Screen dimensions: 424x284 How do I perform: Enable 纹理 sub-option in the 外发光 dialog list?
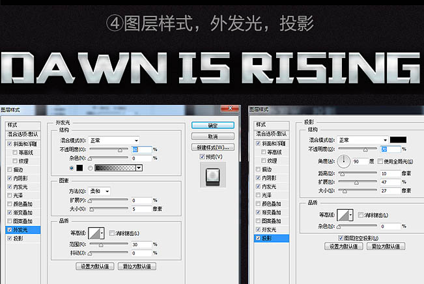[x=15, y=161]
